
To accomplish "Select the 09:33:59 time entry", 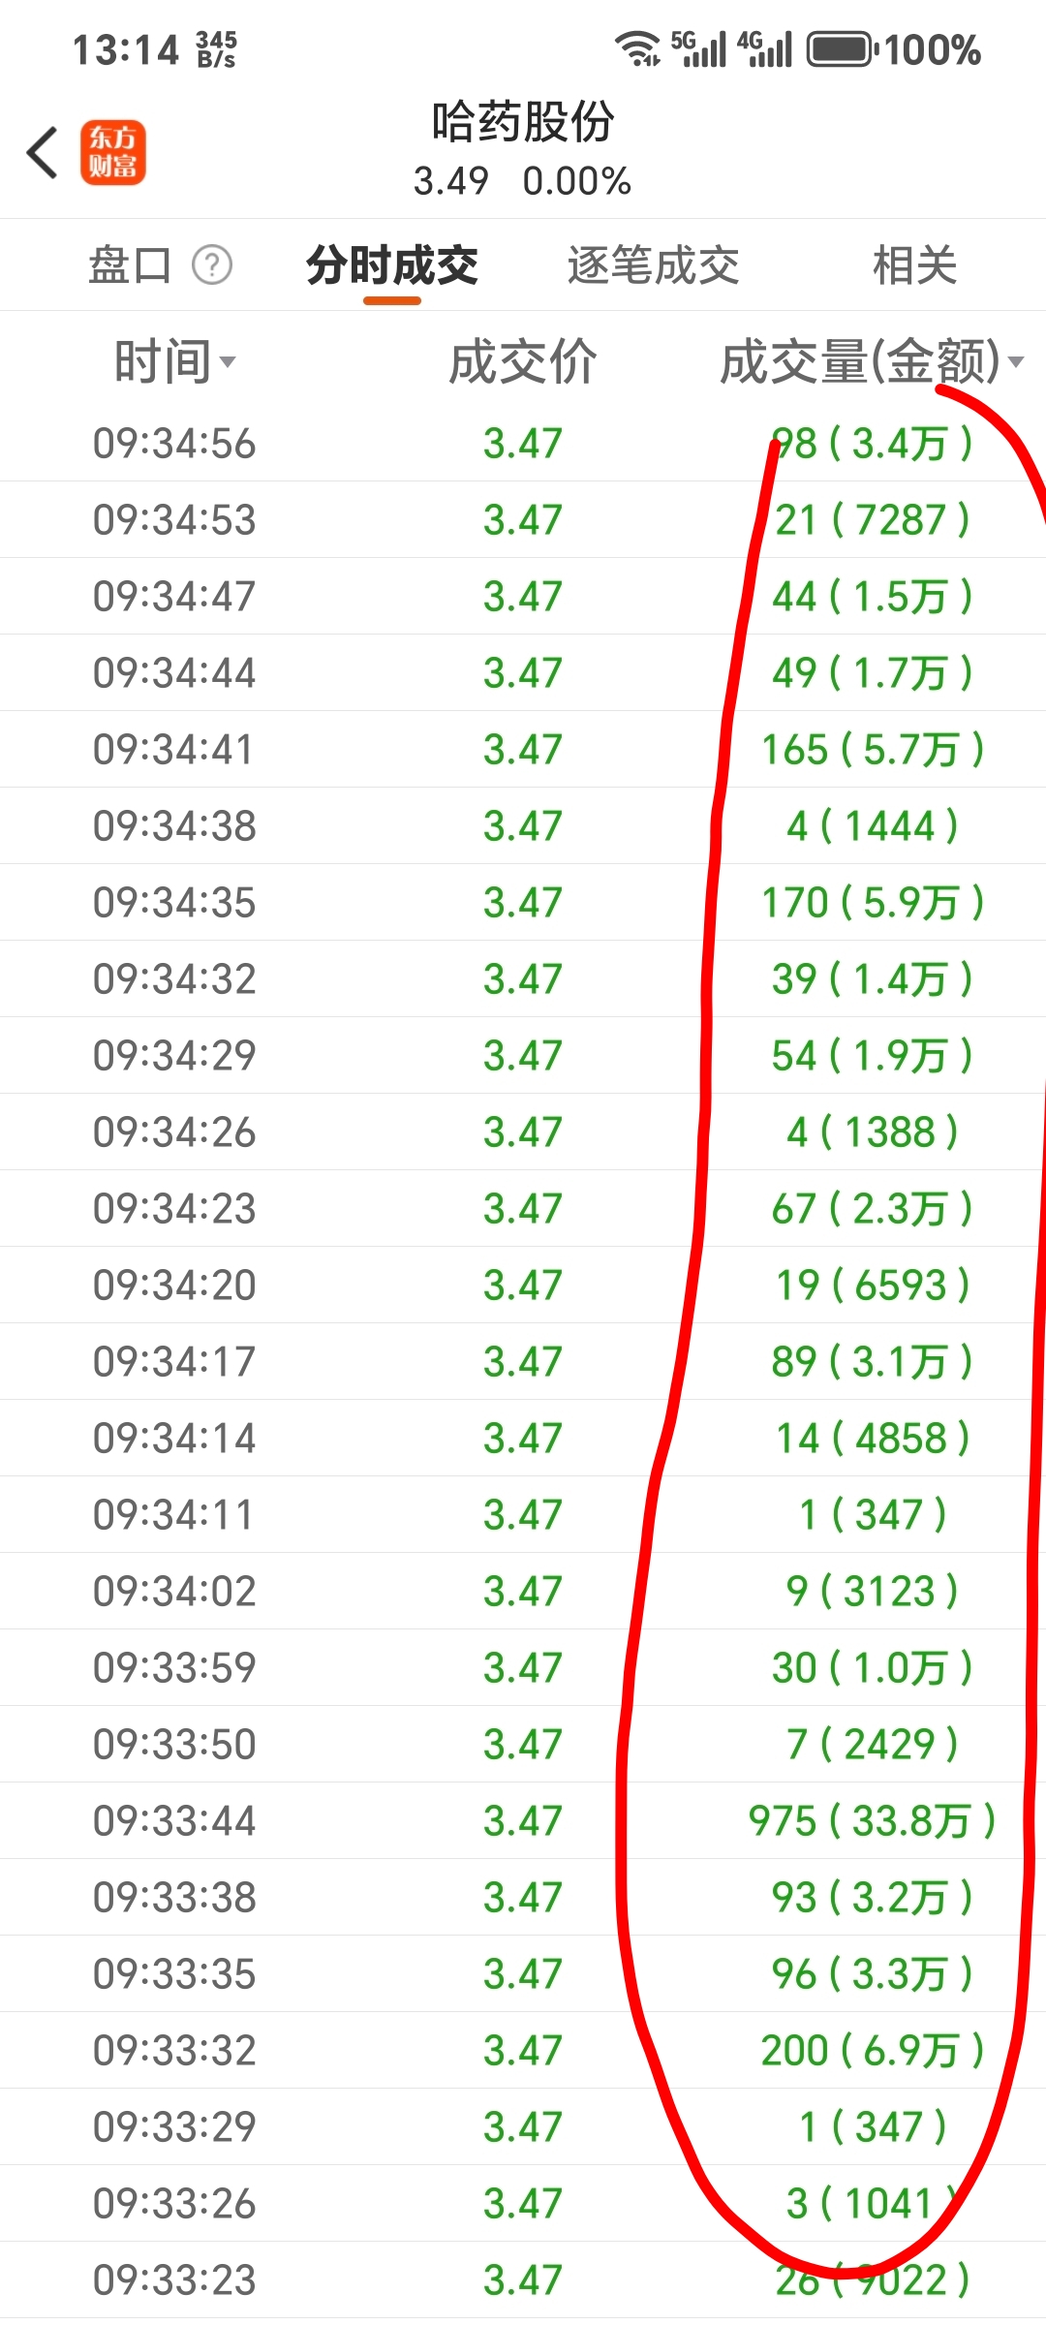I will (174, 1668).
